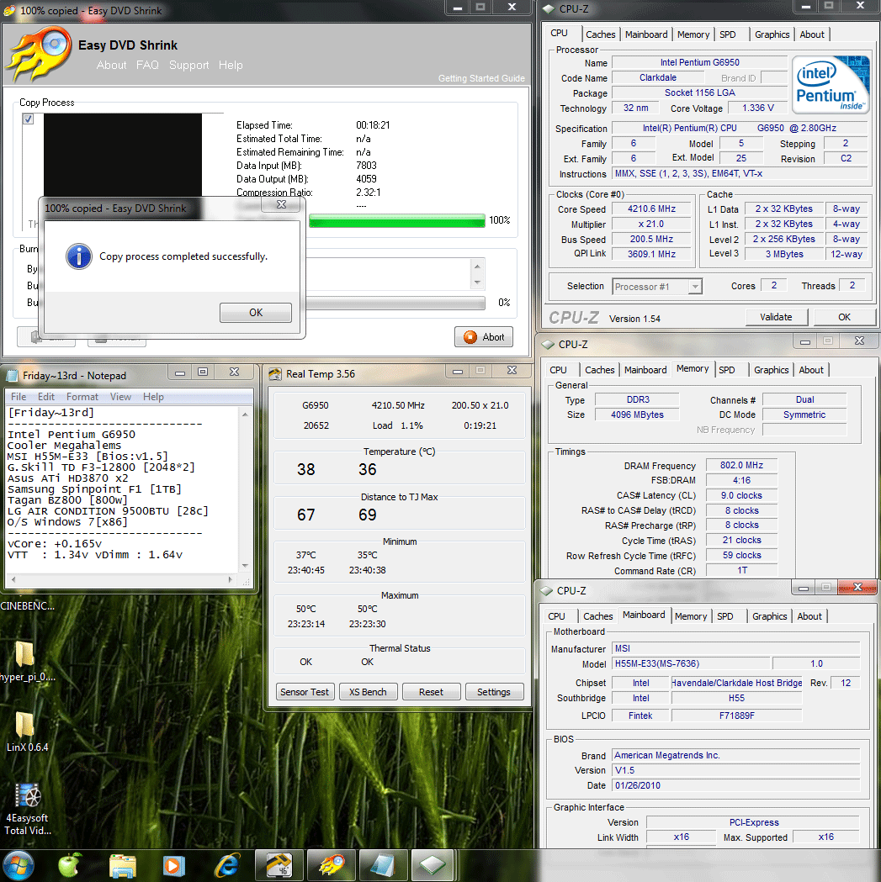Screen dimensions: 881x882
Task: Open Notepad Edit menu
Action: point(46,397)
